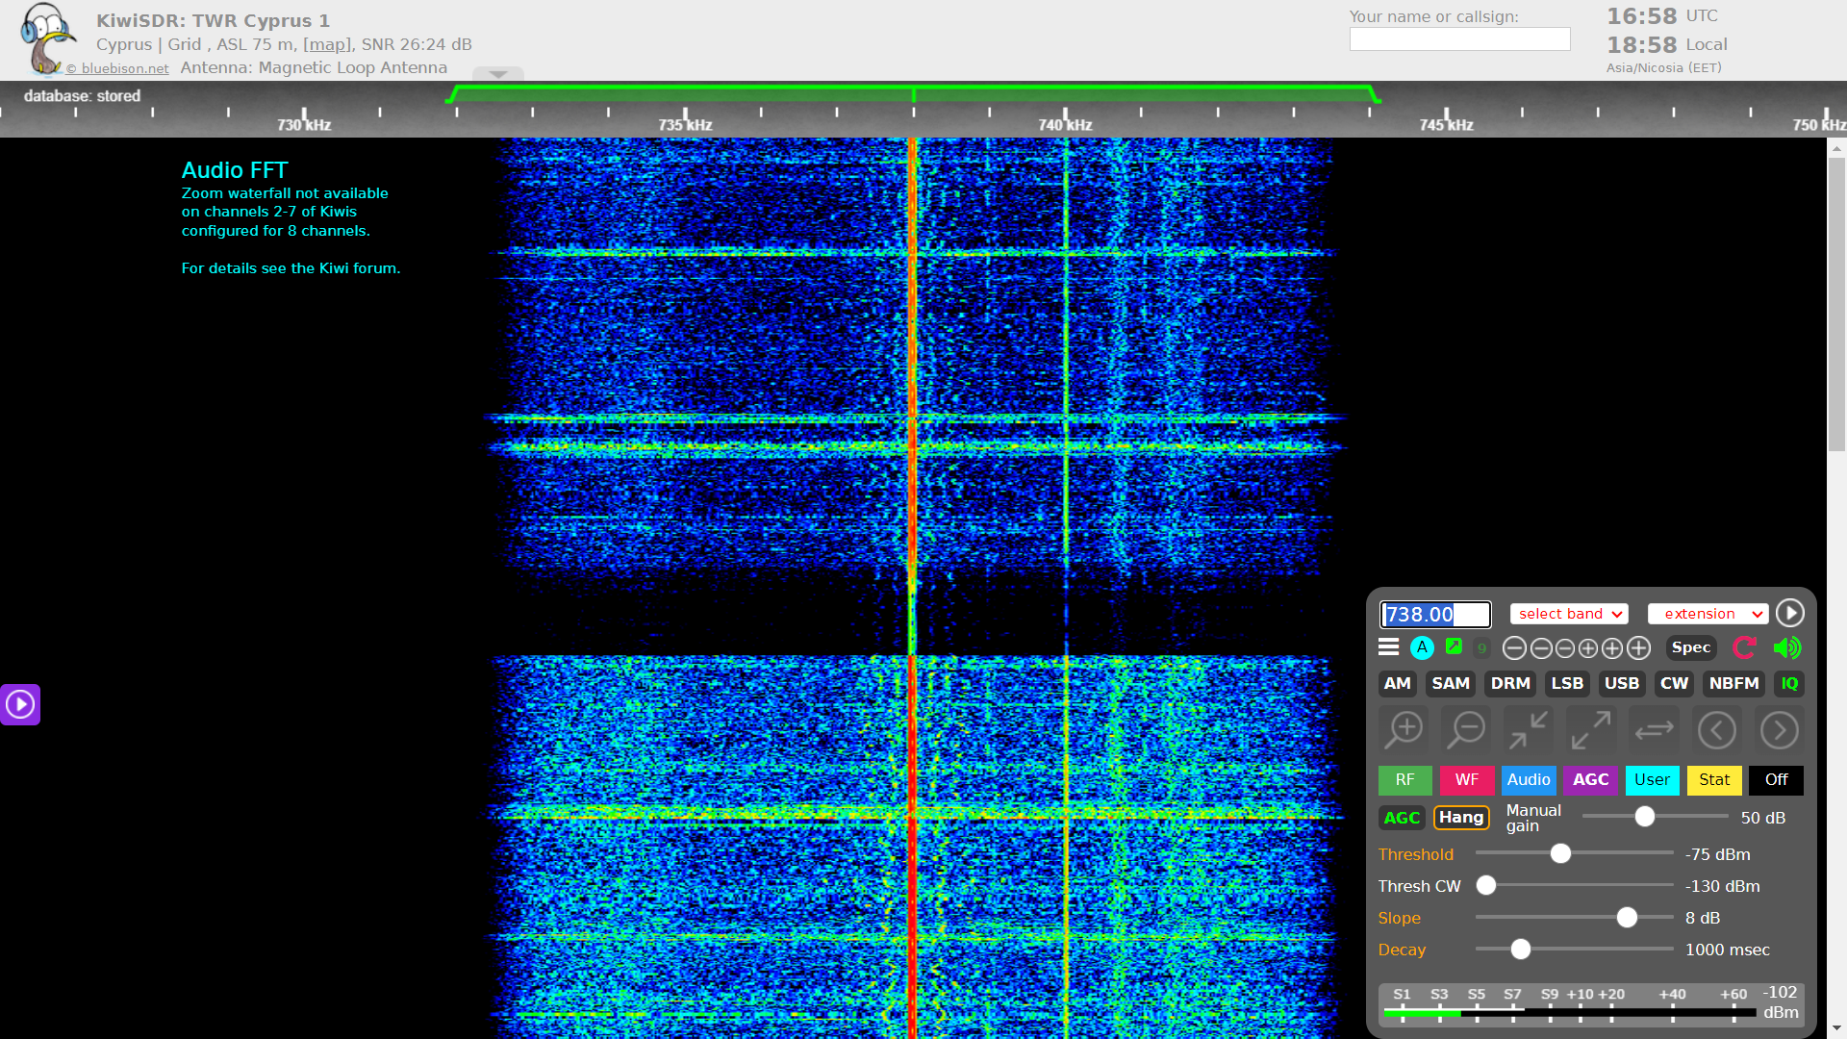
Task: Open the extension dropdown
Action: (1708, 614)
